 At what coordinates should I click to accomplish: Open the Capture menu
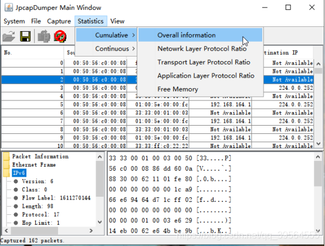click(59, 21)
